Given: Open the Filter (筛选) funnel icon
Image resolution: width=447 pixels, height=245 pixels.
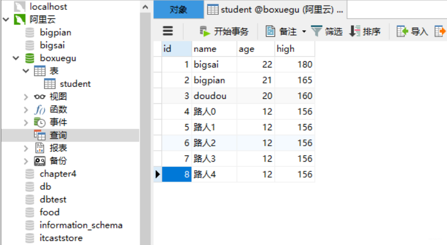Looking at the screenshot, I should point(317,31).
